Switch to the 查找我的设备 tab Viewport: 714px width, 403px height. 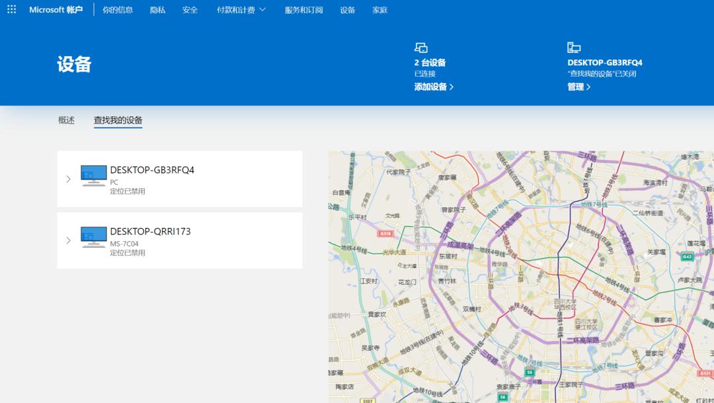[117, 120]
